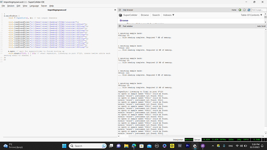This screenshot has width=267, height=150.
Task: Open the Browse help link
Action: [145, 15]
